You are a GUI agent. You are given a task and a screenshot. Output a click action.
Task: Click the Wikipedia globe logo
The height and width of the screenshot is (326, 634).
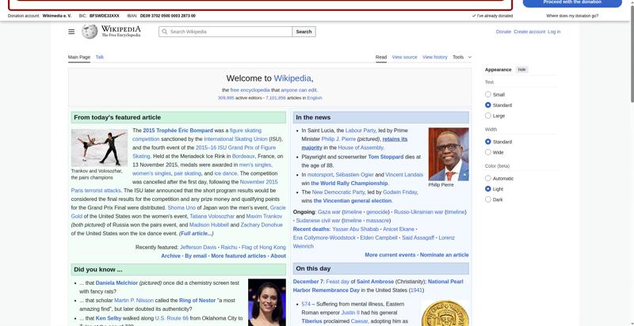(x=90, y=32)
